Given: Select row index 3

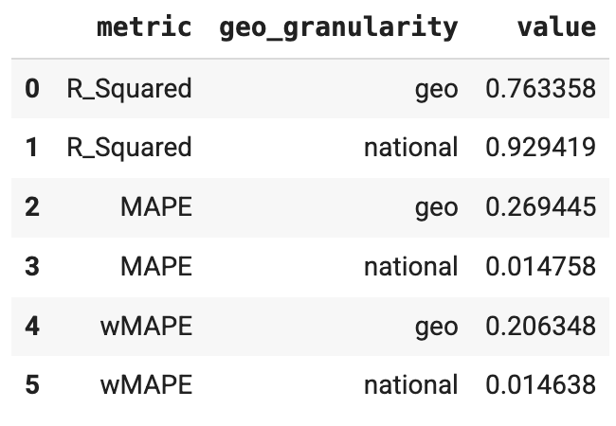Looking at the screenshot, I should pyautogui.click(x=32, y=267).
